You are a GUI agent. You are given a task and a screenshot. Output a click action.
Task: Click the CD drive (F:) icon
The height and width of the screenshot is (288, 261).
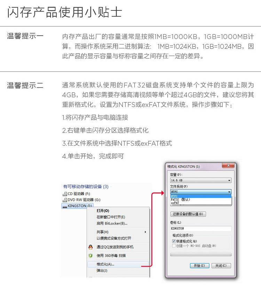click(65, 194)
